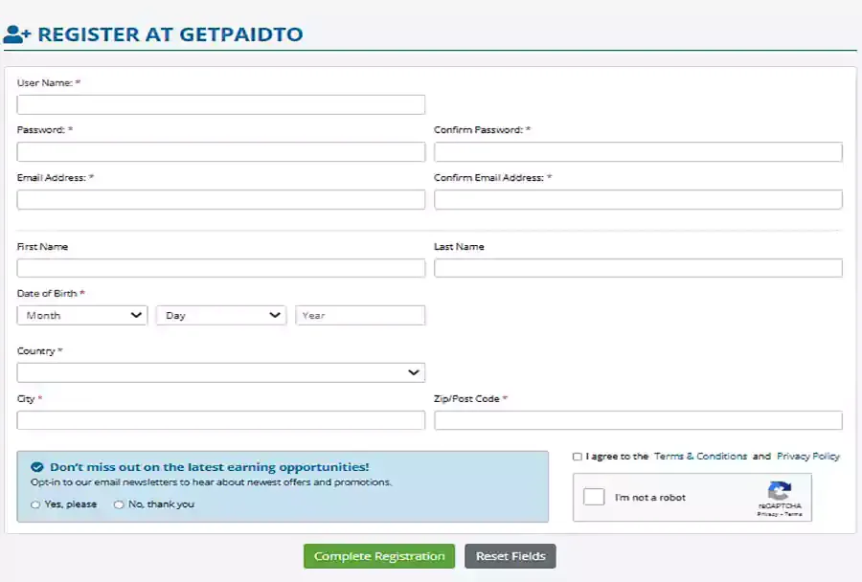Open the Privacy Policy link

coord(808,457)
